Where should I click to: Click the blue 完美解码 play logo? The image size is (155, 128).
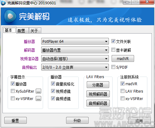click(x=10, y=16)
